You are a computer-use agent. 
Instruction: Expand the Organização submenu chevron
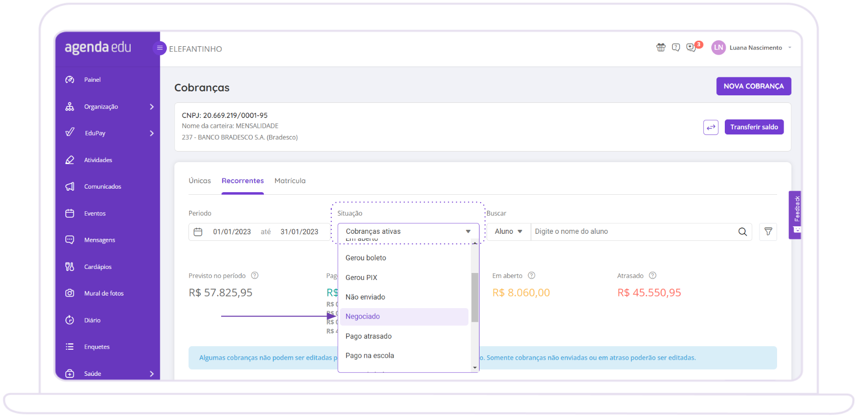(x=152, y=107)
